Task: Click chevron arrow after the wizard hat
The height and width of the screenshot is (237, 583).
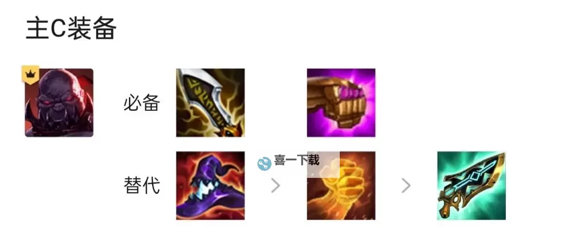Action: click(x=276, y=186)
